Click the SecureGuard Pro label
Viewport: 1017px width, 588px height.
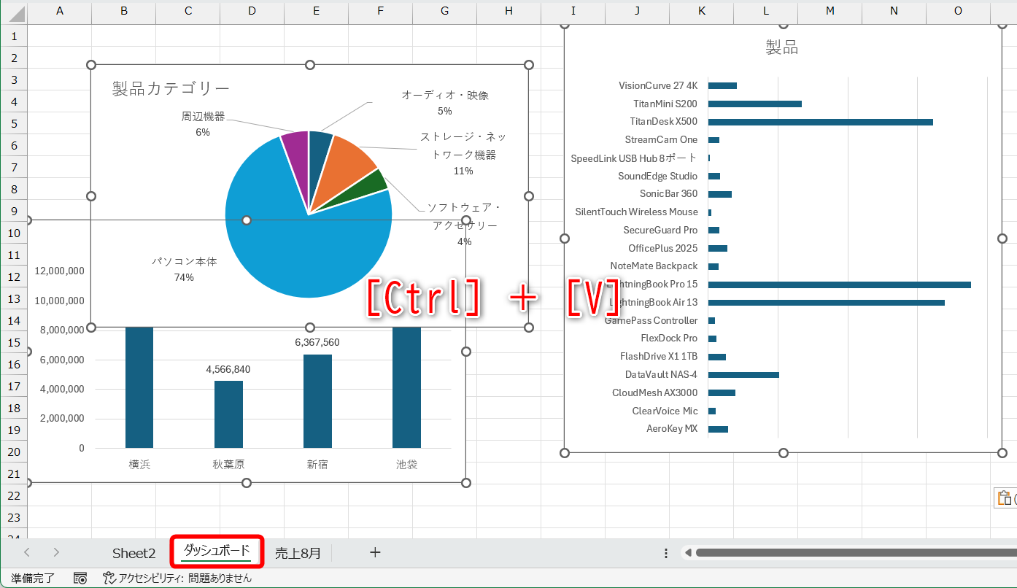tap(660, 230)
